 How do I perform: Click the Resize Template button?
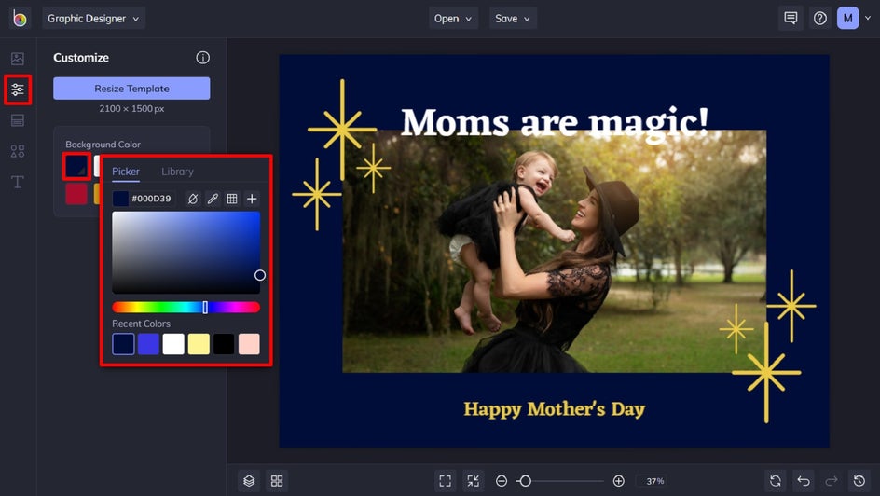coord(131,88)
